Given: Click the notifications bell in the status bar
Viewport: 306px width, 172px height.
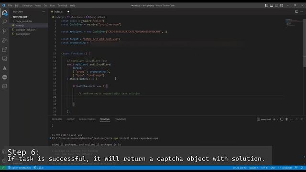Looking at the screenshot, I should [x=302, y=168].
